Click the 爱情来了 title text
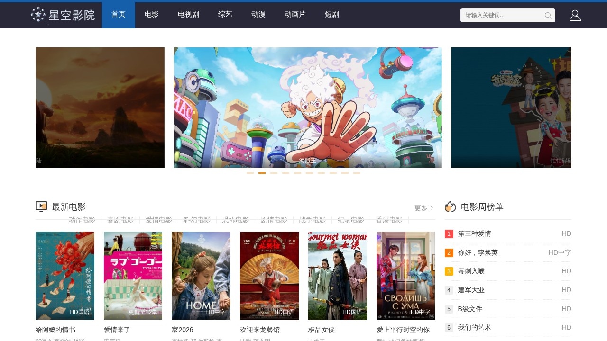Screen dimensions: 607x341 point(117,330)
